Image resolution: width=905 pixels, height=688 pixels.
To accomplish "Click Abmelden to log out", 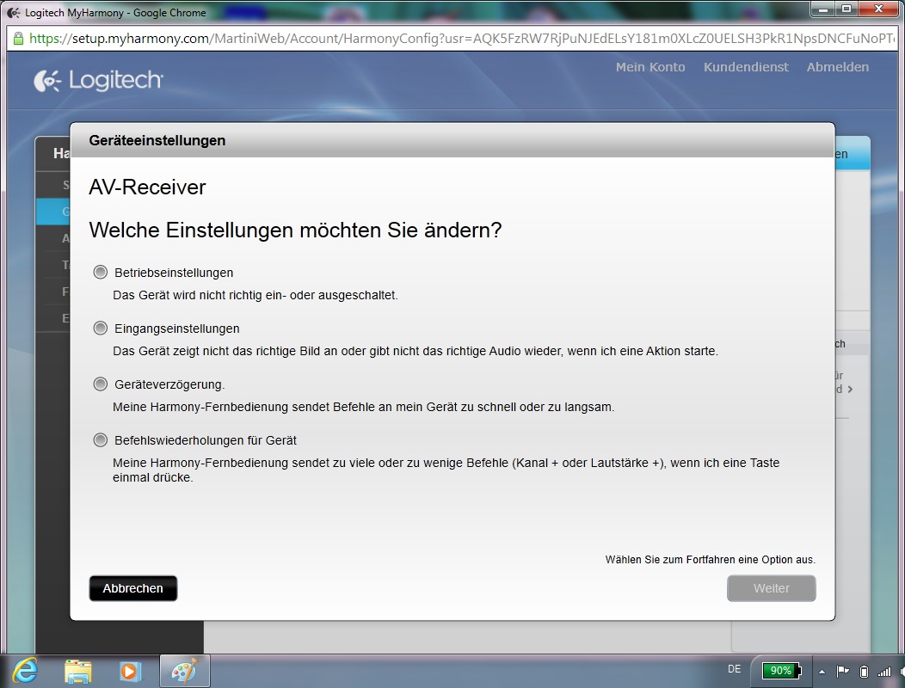I will (x=837, y=67).
